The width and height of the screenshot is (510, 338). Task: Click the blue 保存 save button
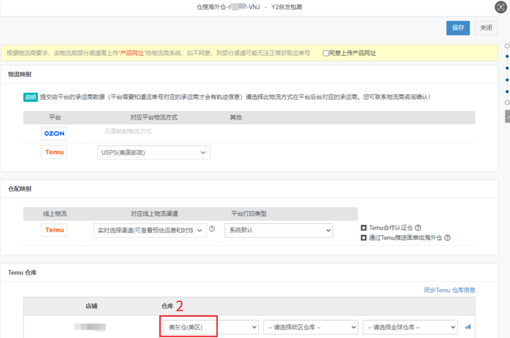tap(458, 28)
